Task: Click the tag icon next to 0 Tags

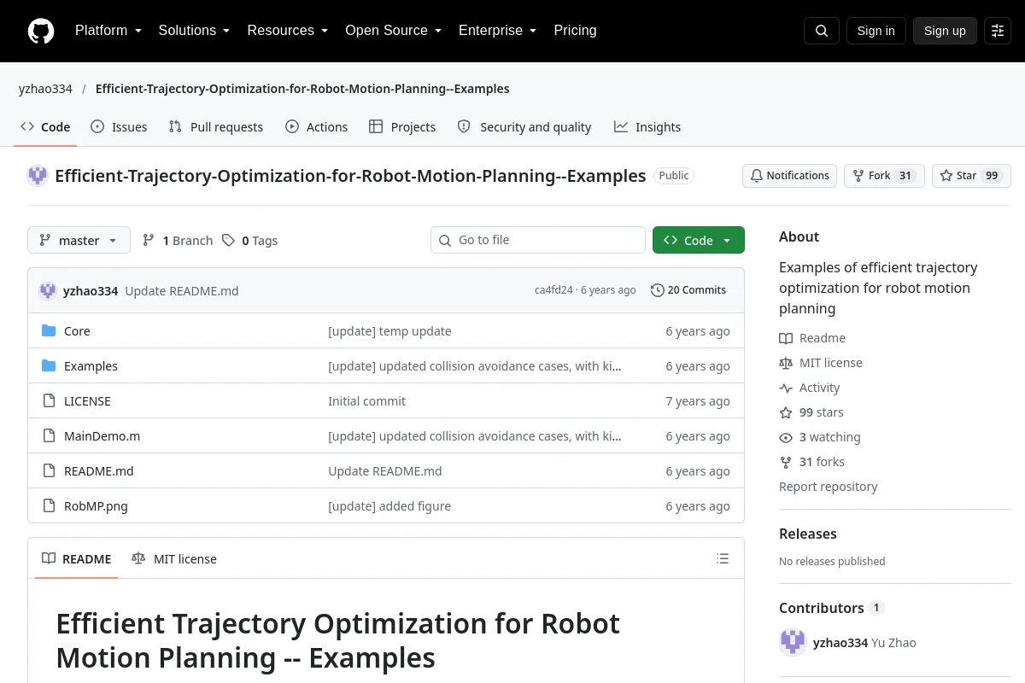Action: (228, 241)
